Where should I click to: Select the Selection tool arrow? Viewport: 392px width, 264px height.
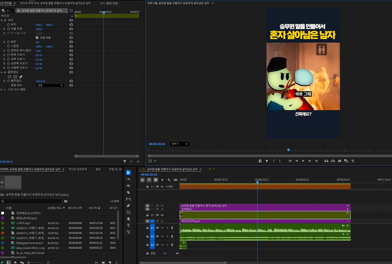point(128,172)
